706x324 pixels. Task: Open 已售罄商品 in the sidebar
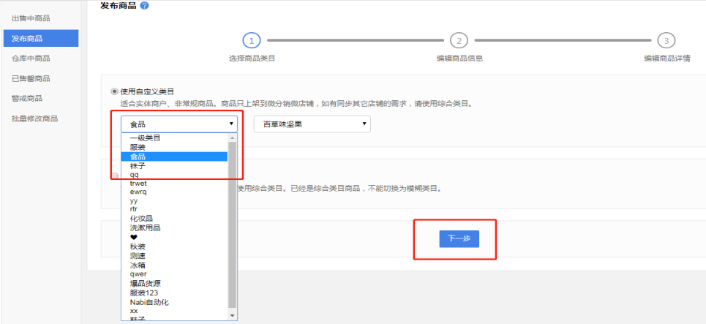coord(31,78)
